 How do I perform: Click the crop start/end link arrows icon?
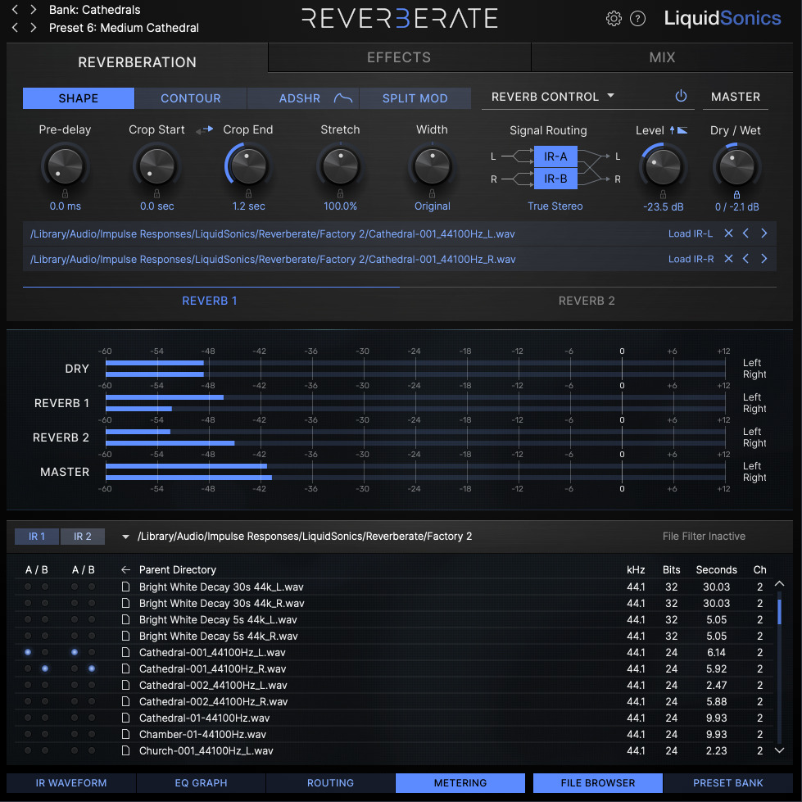(x=204, y=130)
